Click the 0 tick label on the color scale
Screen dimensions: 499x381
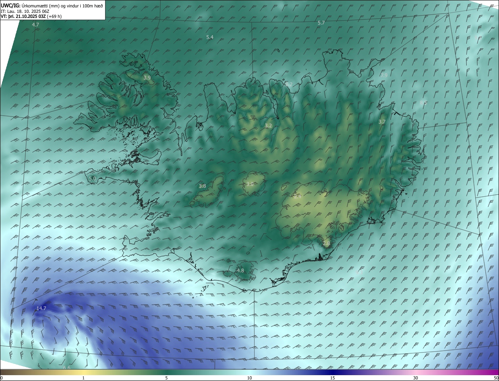[2, 378]
